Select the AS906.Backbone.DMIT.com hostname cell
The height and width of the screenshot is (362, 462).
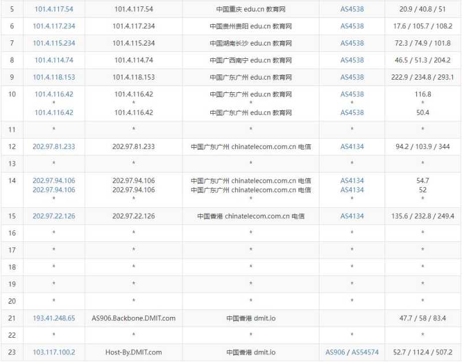(133, 318)
